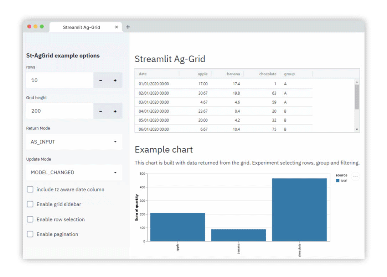Open the chart actions ellipsis menu
Screen dimensions: 387x277
[355, 176]
